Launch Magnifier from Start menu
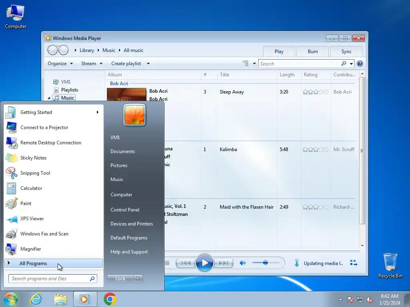This screenshot has height=307, width=410. click(x=53, y=249)
